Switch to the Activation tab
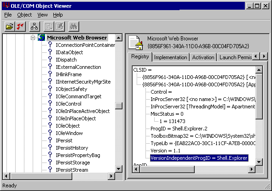This screenshot has width=272, height=191. [203, 57]
